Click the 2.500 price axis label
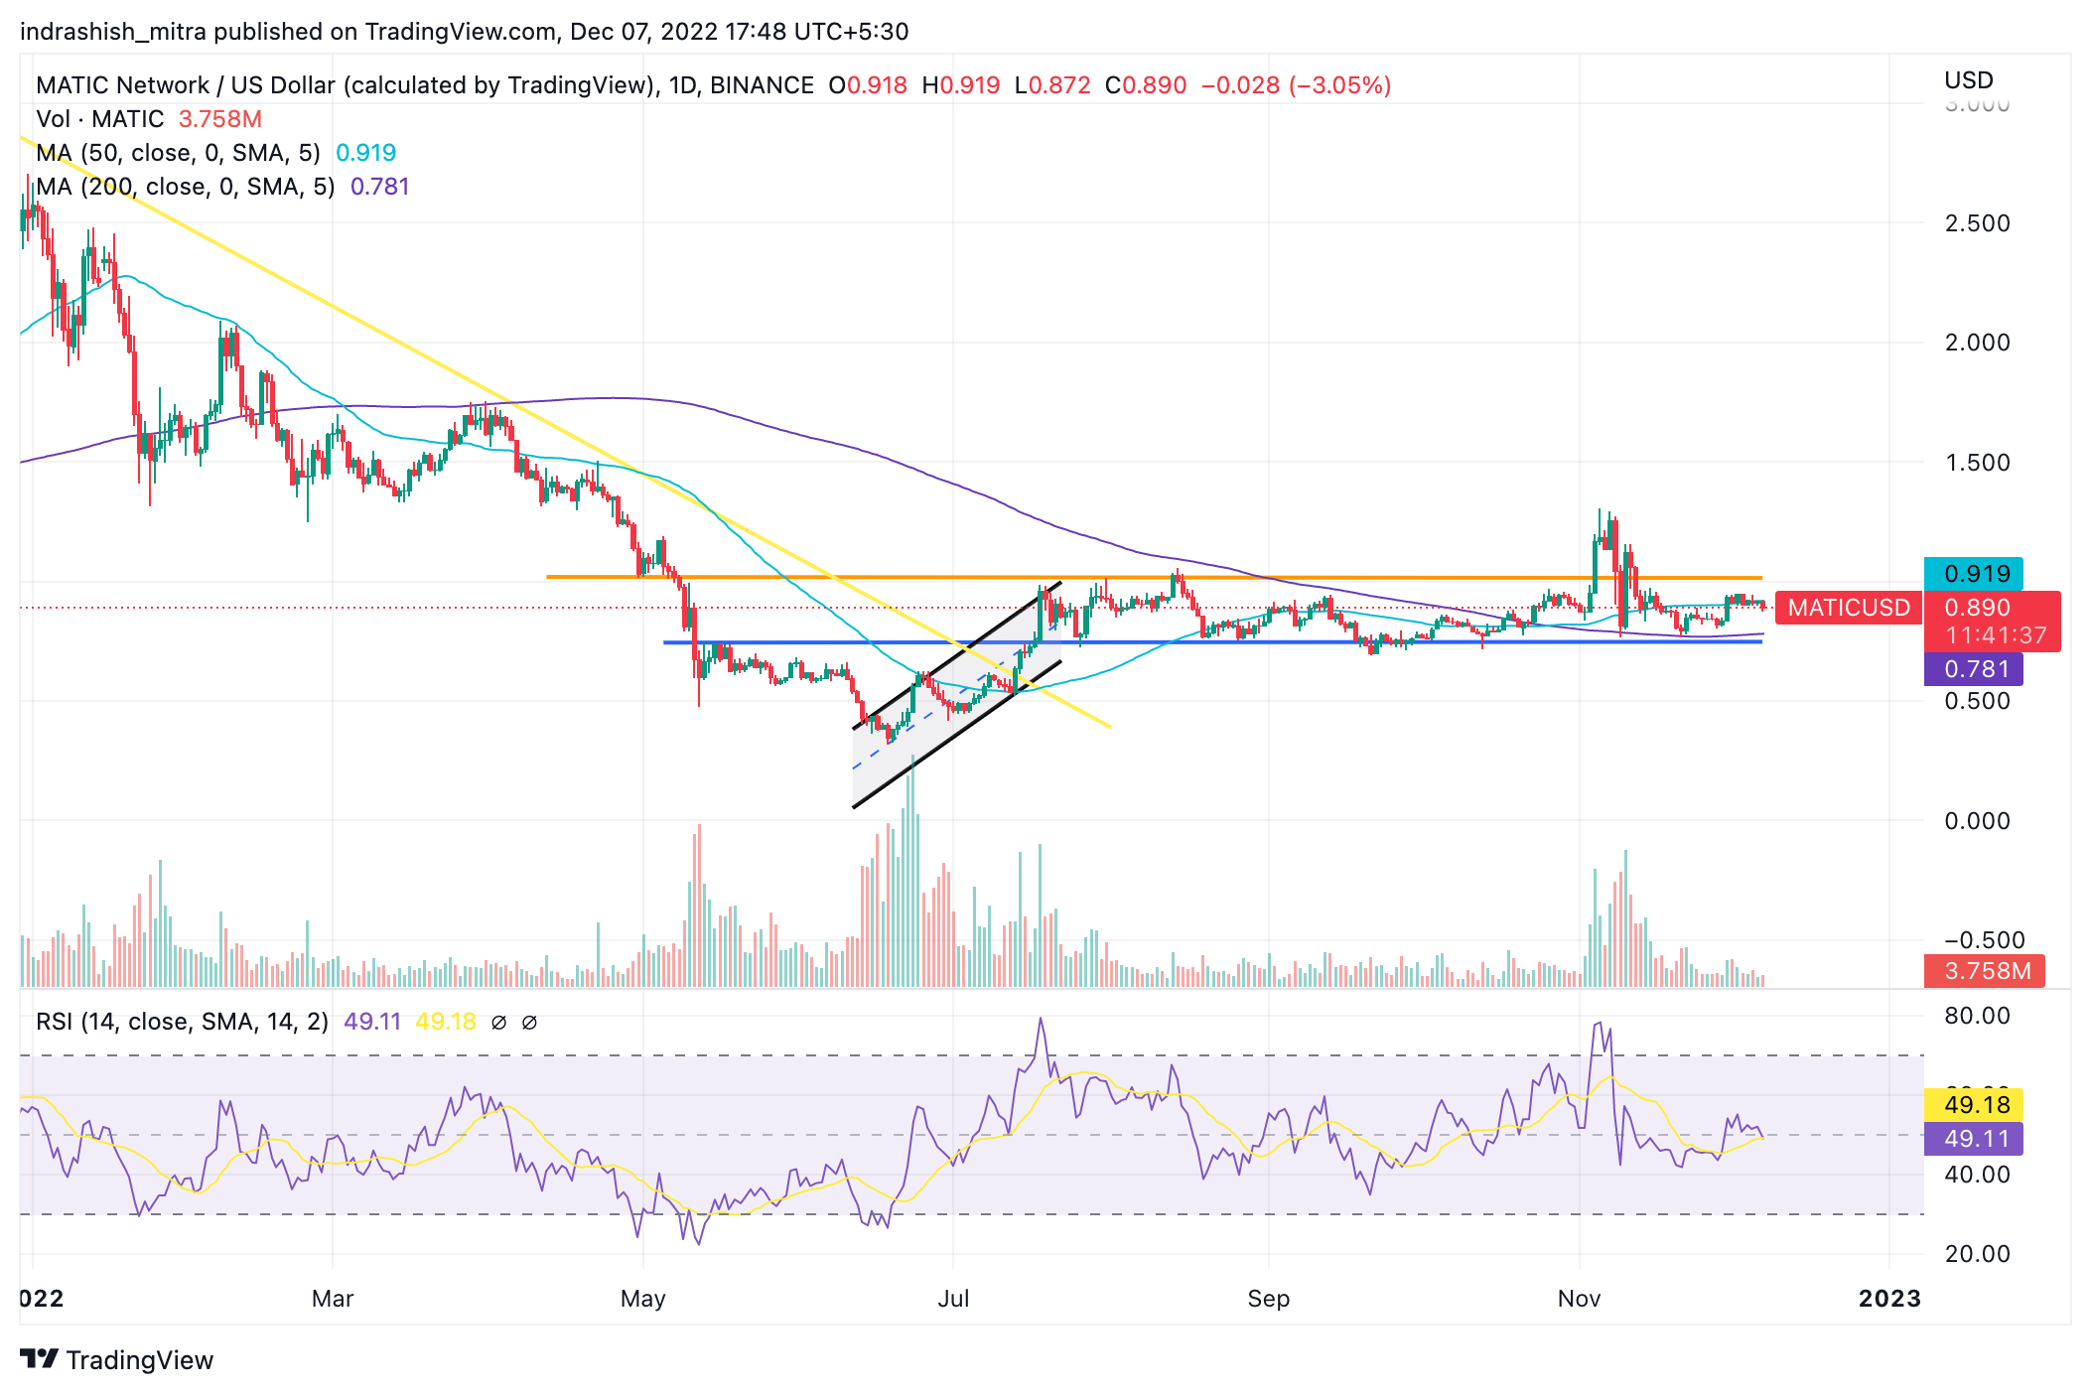The height and width of the screenshot is (1394, 2091). click(1977, 223)
